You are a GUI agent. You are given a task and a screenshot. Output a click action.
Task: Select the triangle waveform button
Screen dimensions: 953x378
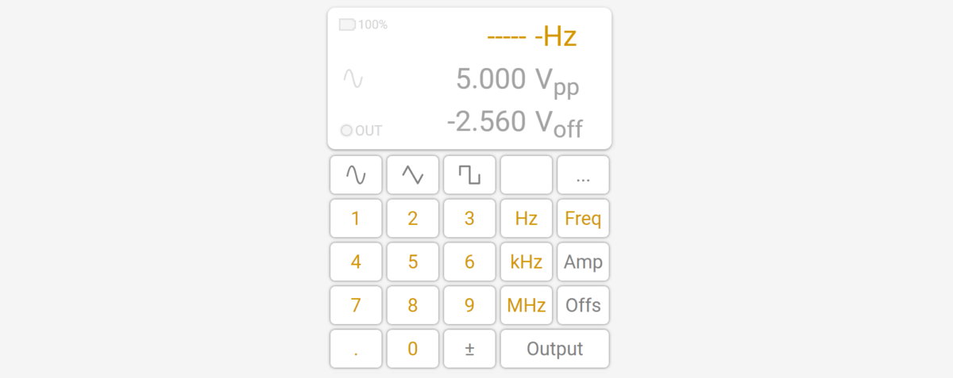click(413, 175)
